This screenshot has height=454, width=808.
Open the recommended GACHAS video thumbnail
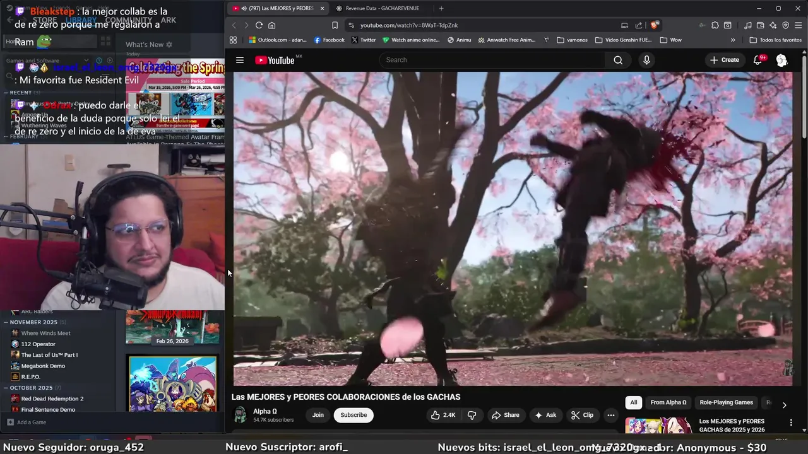[x=658, y=426]
